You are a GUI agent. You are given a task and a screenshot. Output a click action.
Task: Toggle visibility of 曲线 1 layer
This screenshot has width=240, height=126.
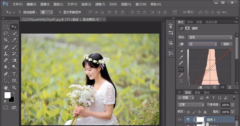tap(180, 119)
